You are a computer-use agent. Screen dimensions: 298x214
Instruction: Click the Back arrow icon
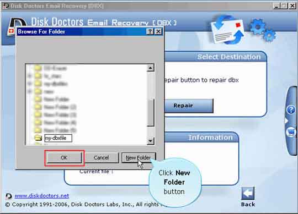248,194
